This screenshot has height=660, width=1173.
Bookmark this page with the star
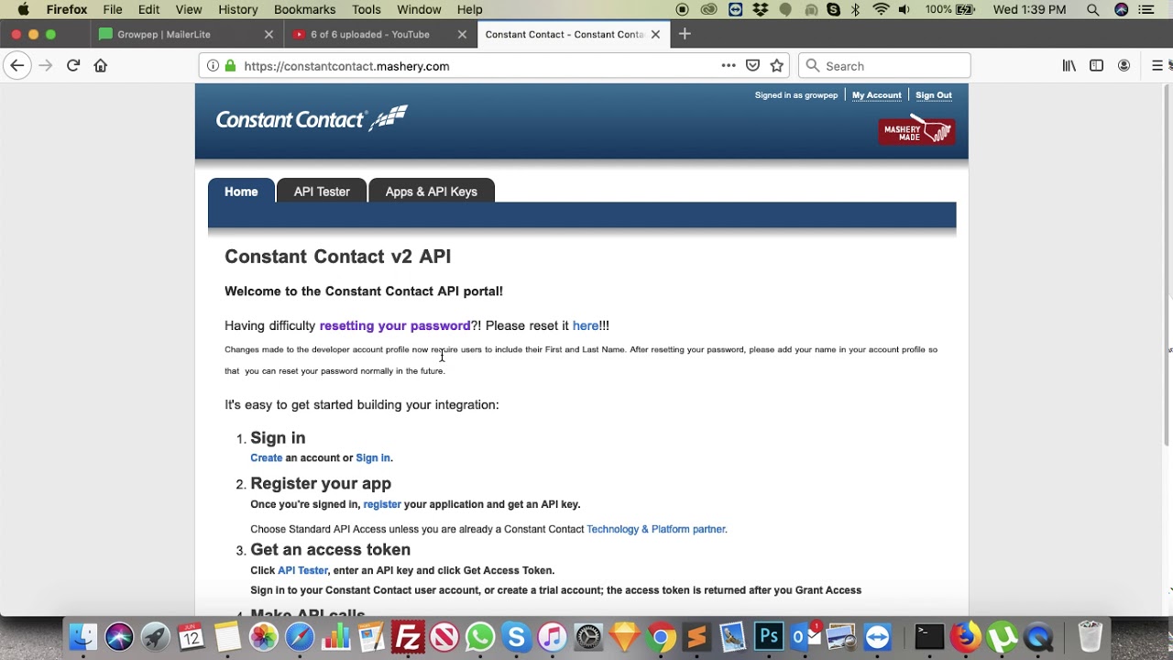click(777, 66)
